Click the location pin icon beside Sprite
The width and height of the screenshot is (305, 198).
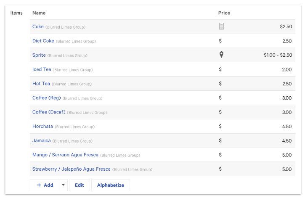point(221,55)
